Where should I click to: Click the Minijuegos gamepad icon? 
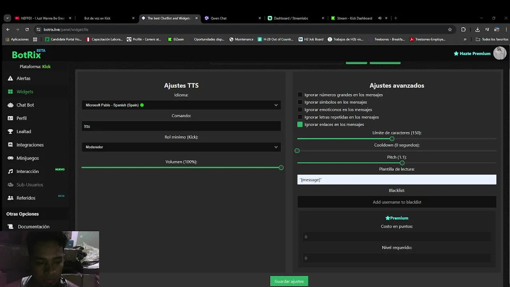10,158
